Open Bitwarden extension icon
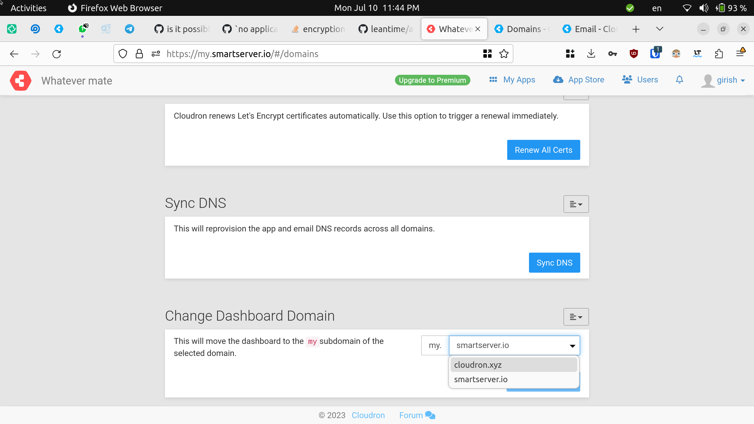Viewport: 754px width, 424px height. 655,54
